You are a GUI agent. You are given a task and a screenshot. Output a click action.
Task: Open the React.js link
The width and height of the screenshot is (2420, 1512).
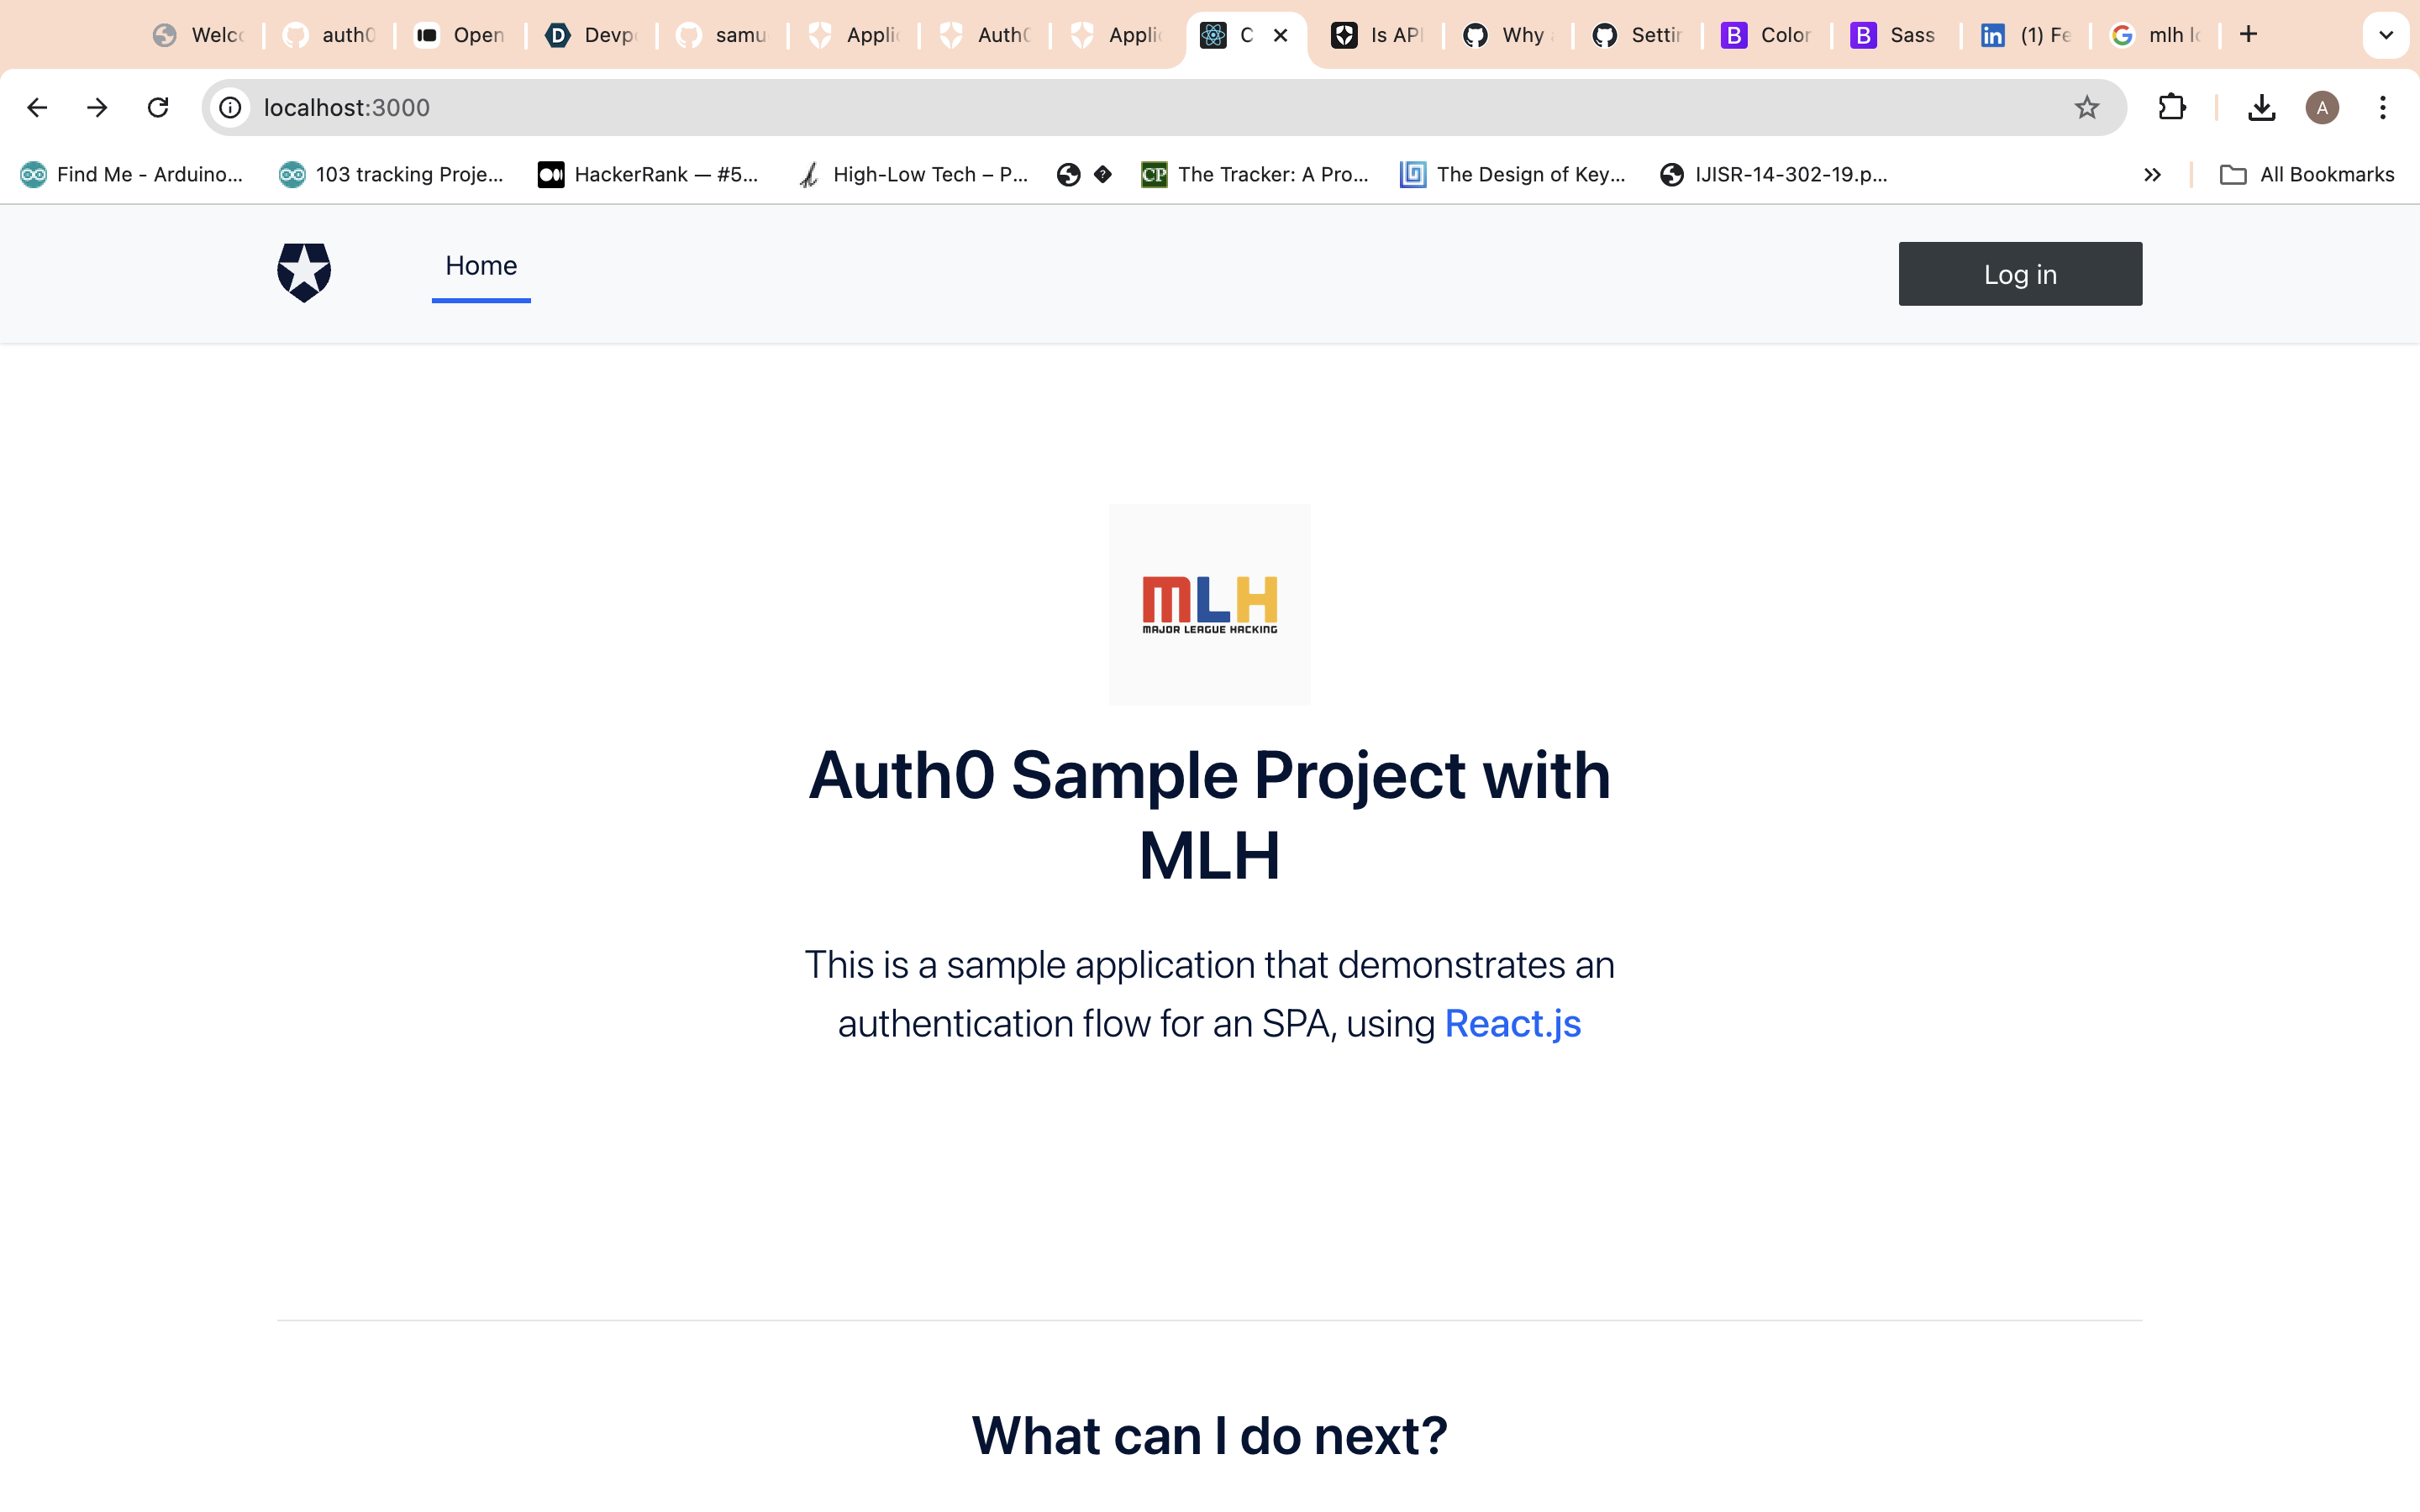tap(1512, 1024)
